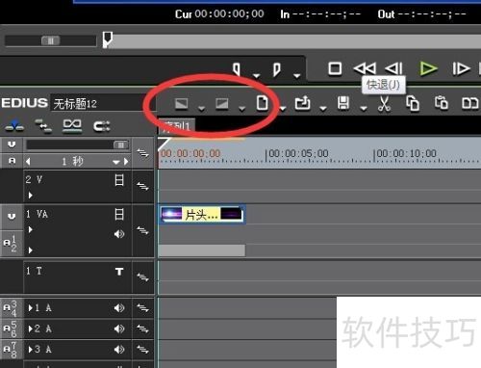
Task: Click the player position scrub bar
Action: click(x=291, y=41)
